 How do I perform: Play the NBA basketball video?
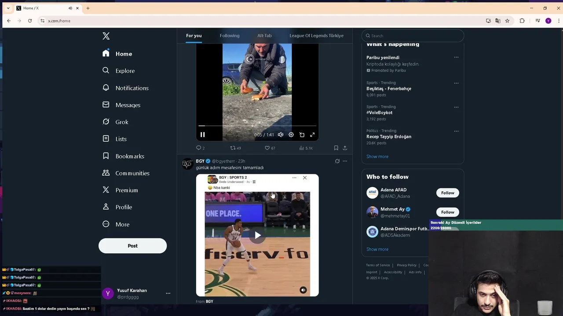(x=257, y=235)
